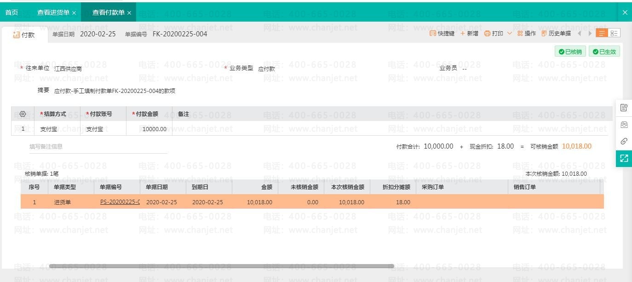The height and width of the screenshot is (282, 632).
Task: Open the attachment link icon in right sidebar
Action: (x=624, y=141)
